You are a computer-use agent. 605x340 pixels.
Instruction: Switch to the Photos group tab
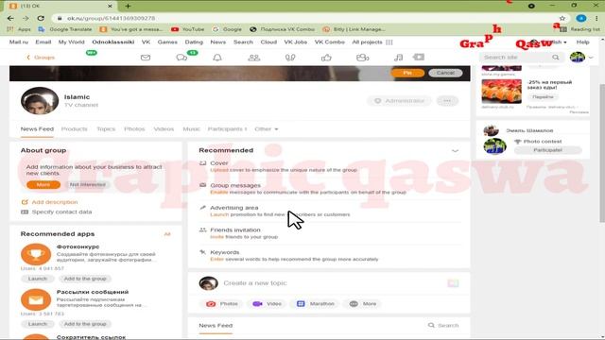coord(134,129)
